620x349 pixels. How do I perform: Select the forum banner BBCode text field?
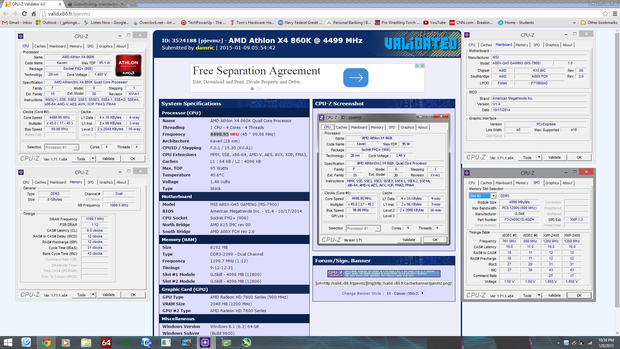[x=384, y=283]
